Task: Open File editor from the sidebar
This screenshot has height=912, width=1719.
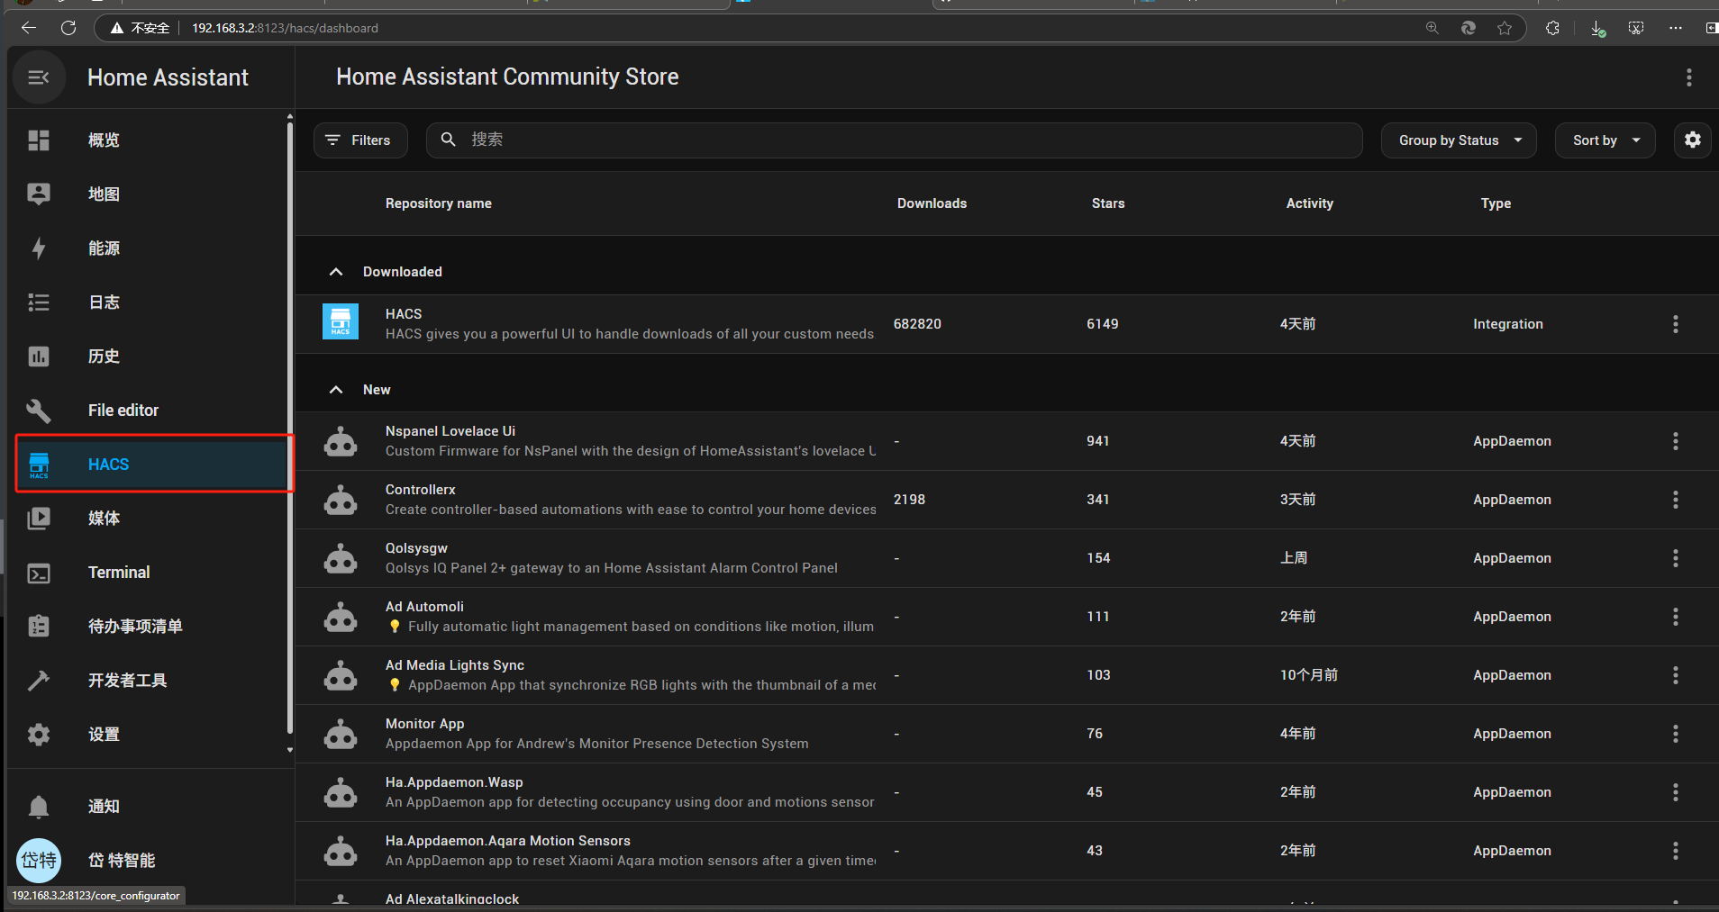Action: pos(123,411)
